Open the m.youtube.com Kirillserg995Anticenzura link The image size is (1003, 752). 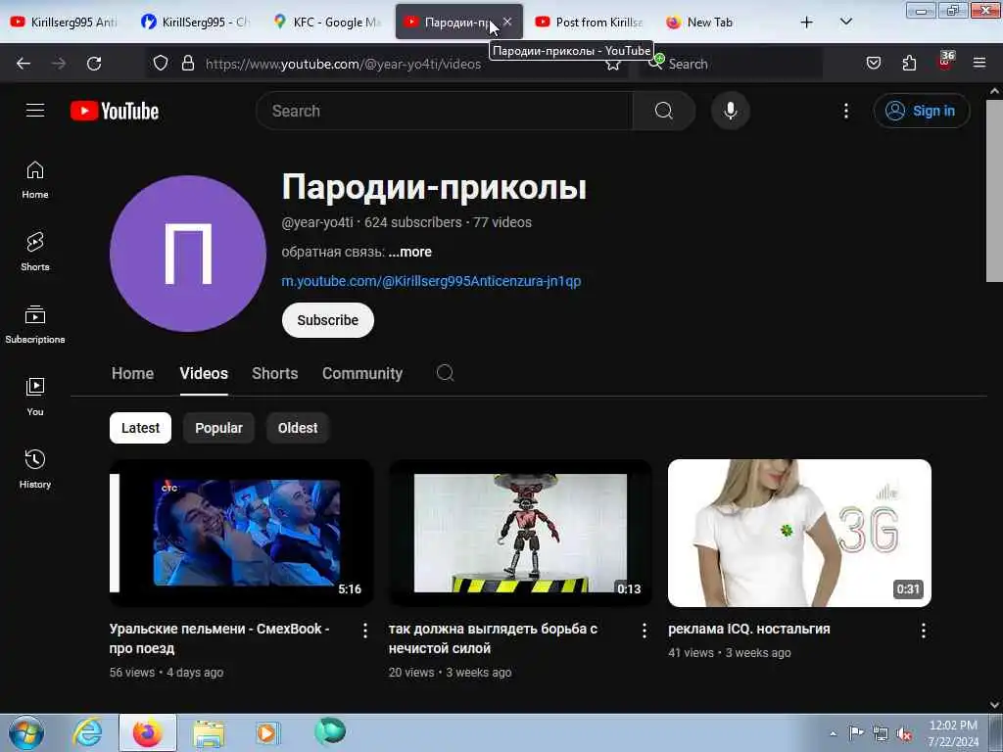[431, 281]
